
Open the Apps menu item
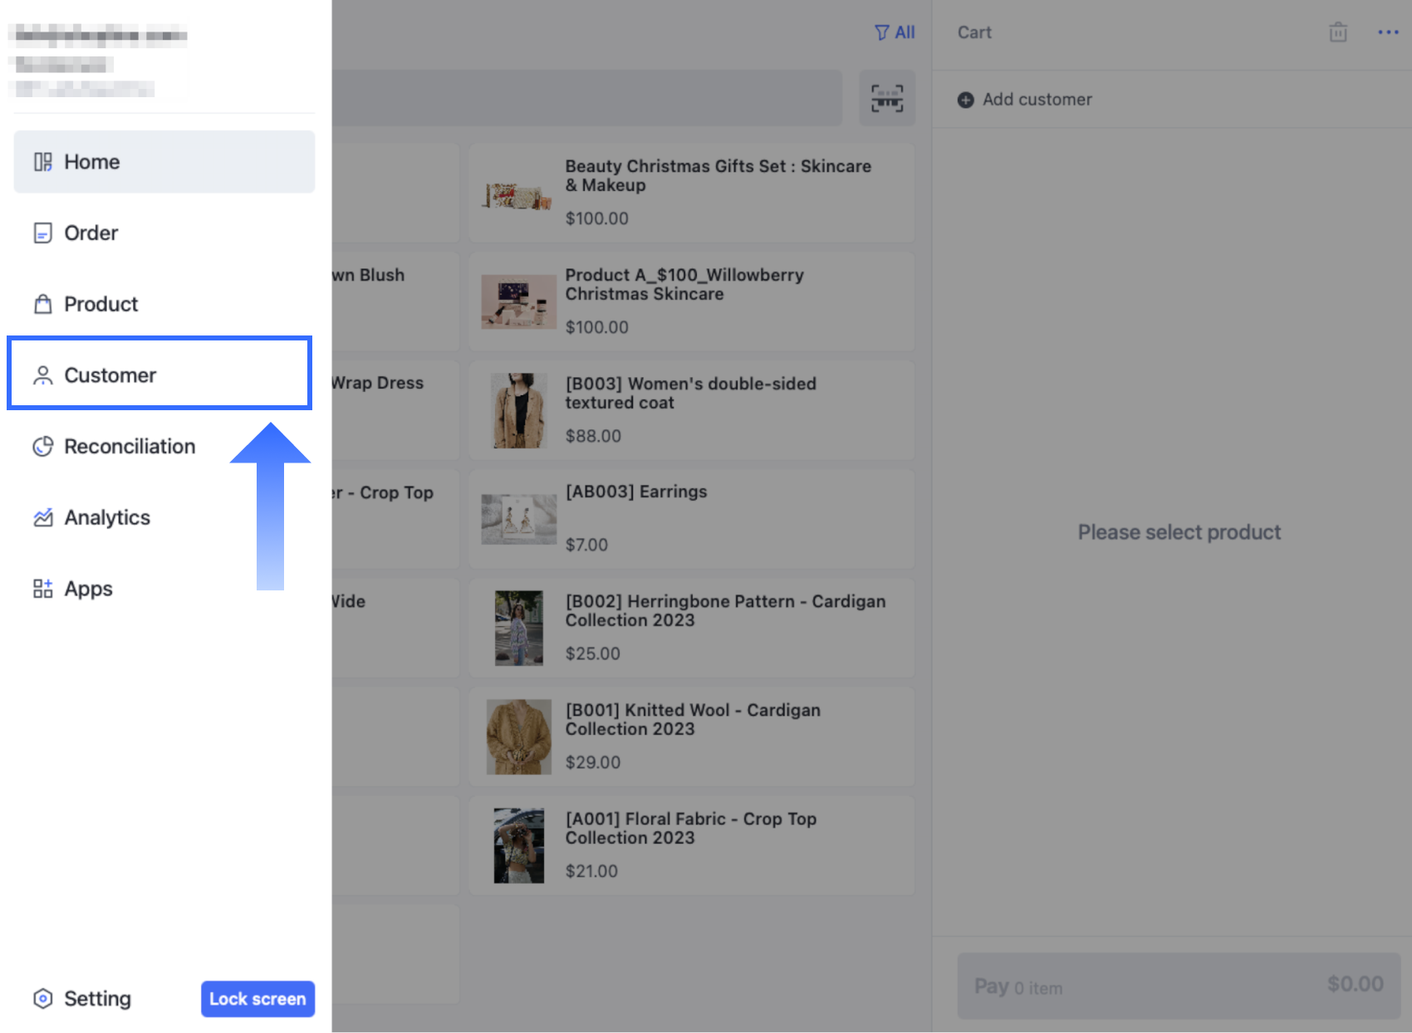pos(164,589)
